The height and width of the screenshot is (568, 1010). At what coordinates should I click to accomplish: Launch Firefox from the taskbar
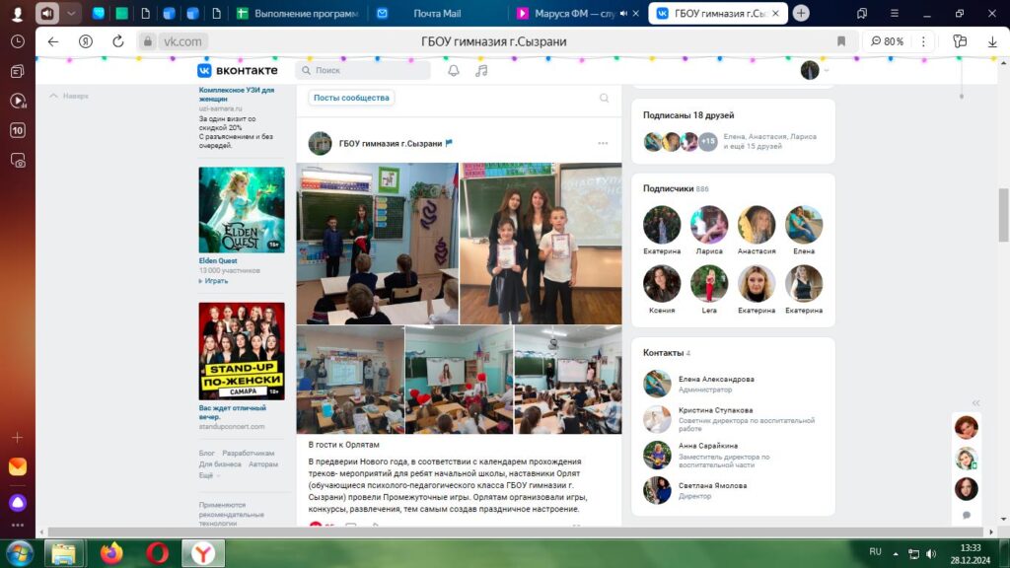[110, 553]
